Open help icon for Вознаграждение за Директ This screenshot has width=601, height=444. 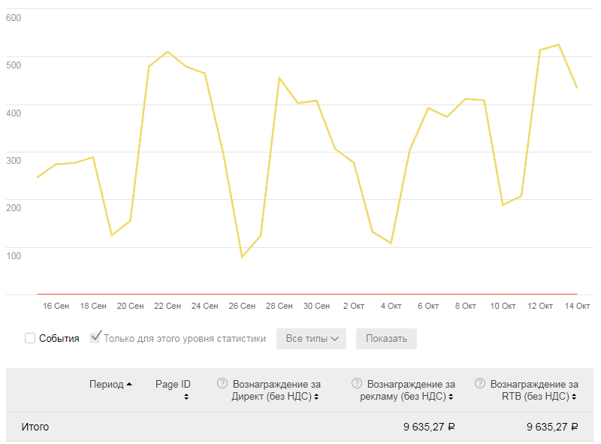click(222, 383)
